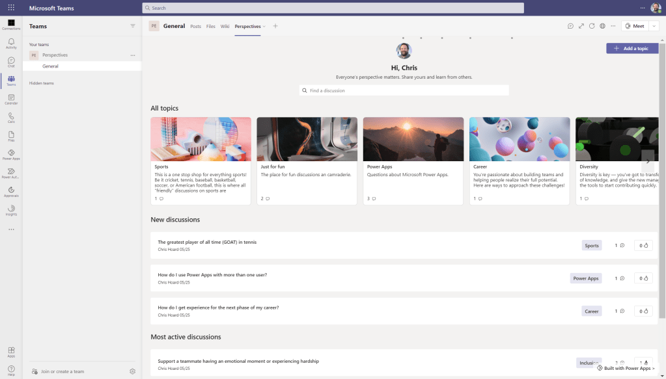Open the Teams list filter icon
Image resolution: width=666 pixels, height=379 pixels.
pos(133,26)
